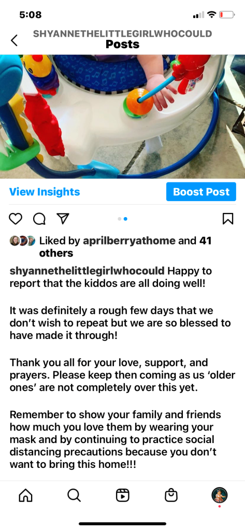
Task: Open the Reels tab
Action: pyautogui.click(x=122, y=495)
